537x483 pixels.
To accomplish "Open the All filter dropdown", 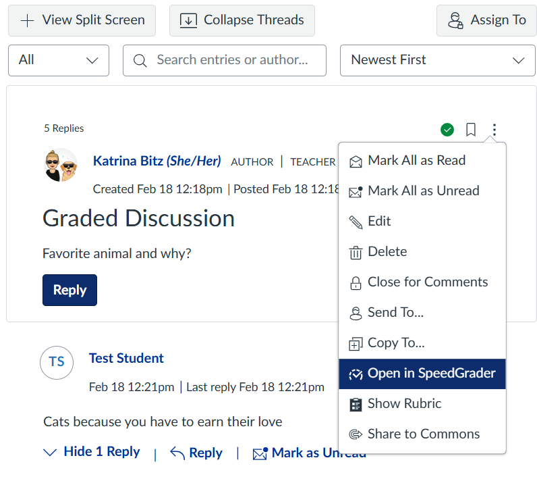I will 59,60.
